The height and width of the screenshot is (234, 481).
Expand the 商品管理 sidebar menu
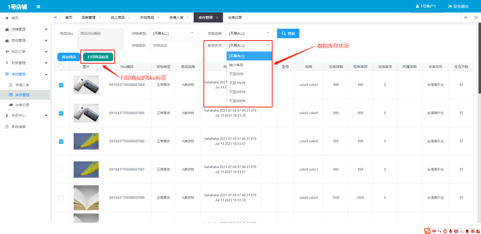(25, 40)
